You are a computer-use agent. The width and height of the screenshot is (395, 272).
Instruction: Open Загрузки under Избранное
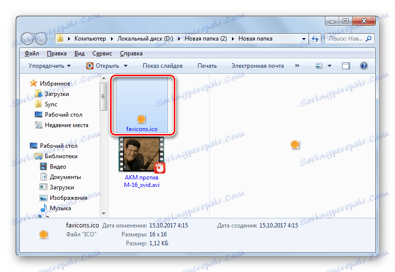57,94
